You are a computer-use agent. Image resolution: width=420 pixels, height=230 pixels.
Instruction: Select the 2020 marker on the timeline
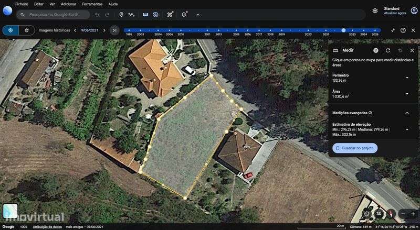[308, 30]
